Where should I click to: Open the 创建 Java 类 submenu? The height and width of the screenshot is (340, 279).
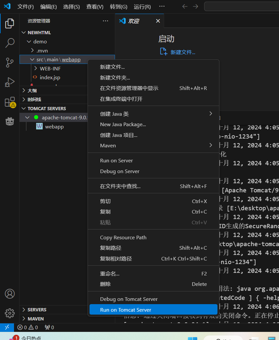(x=154, y=114)
